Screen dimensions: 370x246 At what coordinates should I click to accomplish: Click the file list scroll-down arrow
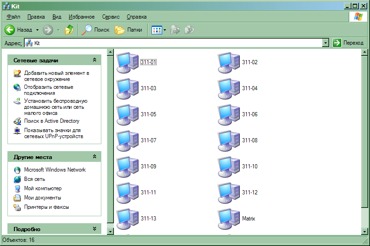pos(364,232)
